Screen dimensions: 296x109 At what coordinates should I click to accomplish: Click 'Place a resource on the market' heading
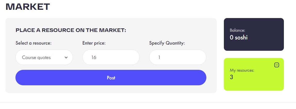[x=71, y=30]
